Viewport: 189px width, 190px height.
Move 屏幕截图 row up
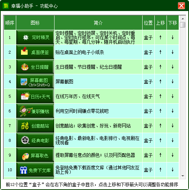click(160, 82)
